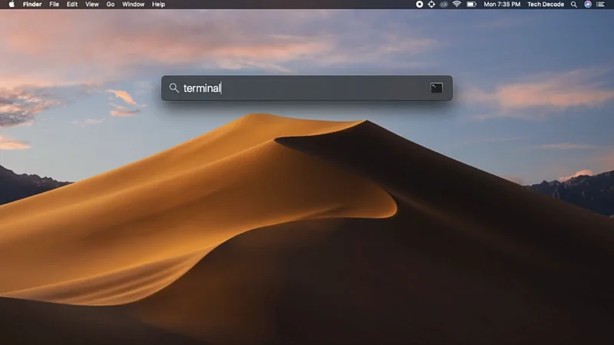Open the View menu
The width and height of the screenshot is (614, 345).
pos(92,5)
